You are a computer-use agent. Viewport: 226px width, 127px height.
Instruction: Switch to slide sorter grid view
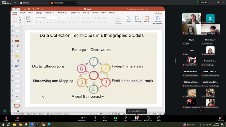point(119,114)
